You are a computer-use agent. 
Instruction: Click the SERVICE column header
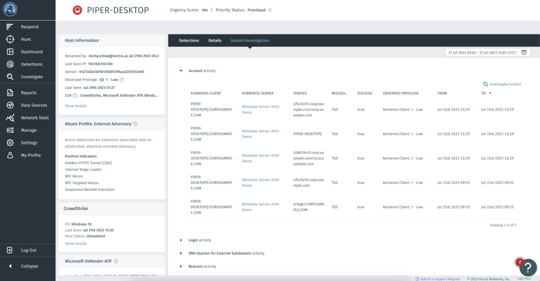click(300, 93)
